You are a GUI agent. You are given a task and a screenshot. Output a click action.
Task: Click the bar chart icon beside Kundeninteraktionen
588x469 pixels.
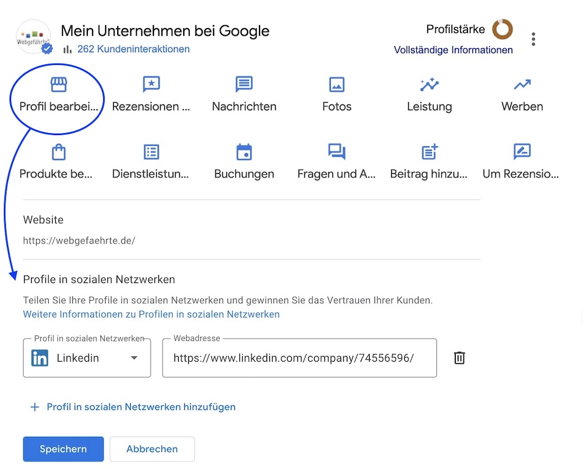[68, 49]
